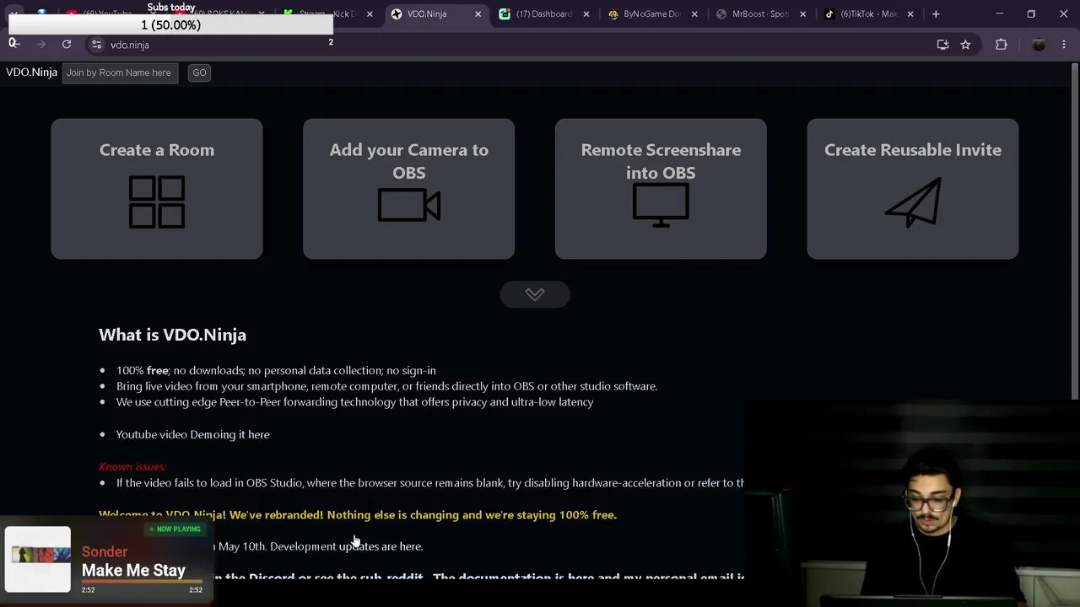
Task: Select Add your Camera to OBS card
Action: coord(408,189)
